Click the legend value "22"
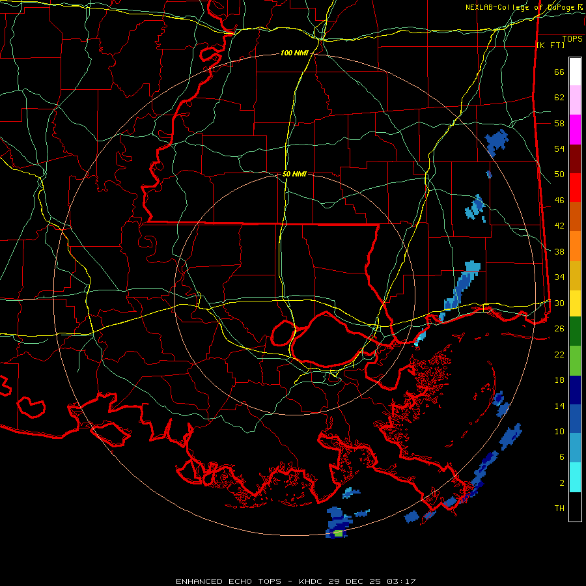Viewport: 586px width, 586px height. pos(559,354)
